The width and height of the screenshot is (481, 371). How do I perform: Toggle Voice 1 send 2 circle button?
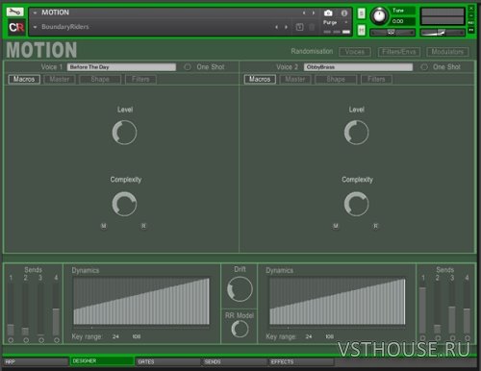26,340
